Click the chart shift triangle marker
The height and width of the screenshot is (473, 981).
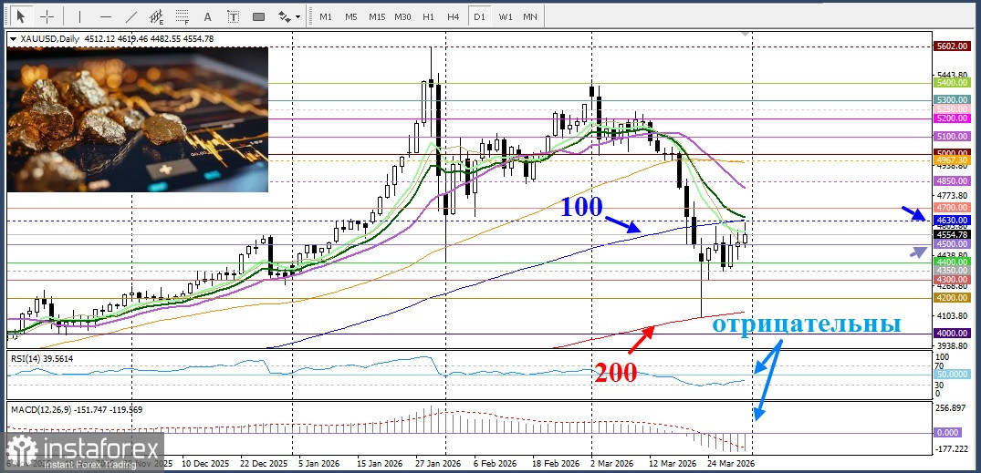click(744, 35)
